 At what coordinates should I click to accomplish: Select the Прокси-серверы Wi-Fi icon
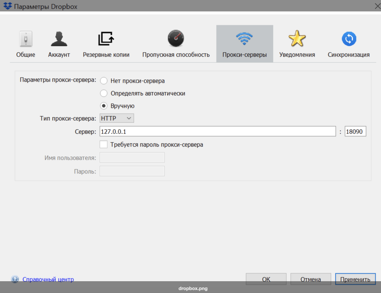coord(244,39)
